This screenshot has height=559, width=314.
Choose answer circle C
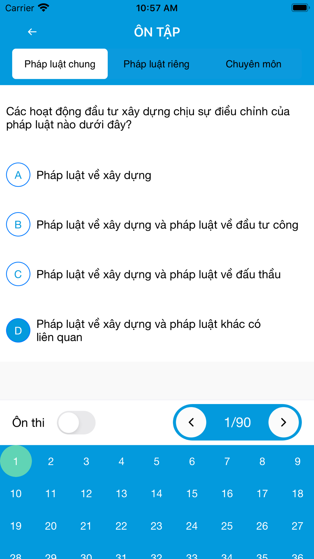[x=18, y=274]
